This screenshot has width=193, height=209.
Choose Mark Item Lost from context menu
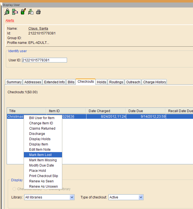coord(40,155)
